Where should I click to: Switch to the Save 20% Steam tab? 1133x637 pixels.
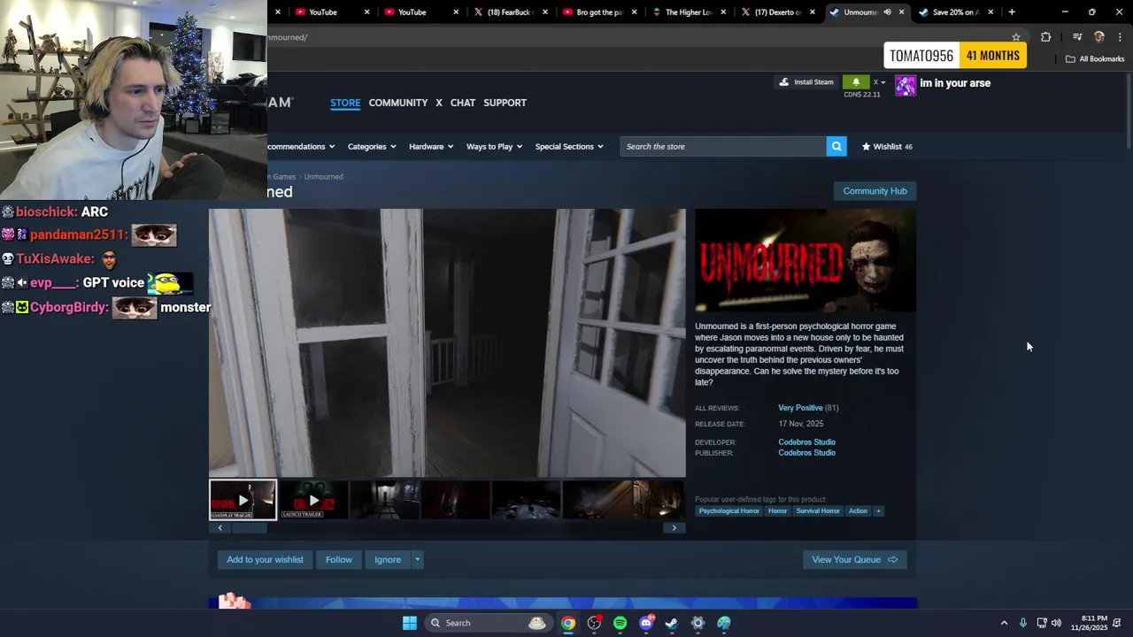956,12
